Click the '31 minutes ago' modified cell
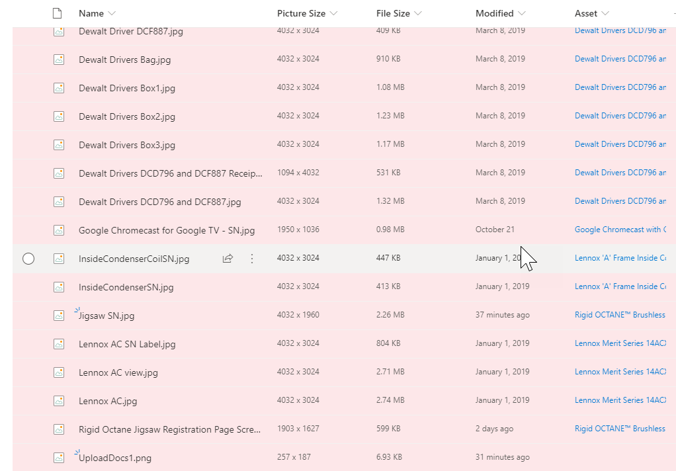Screen dimensions: 676x471 503,457
